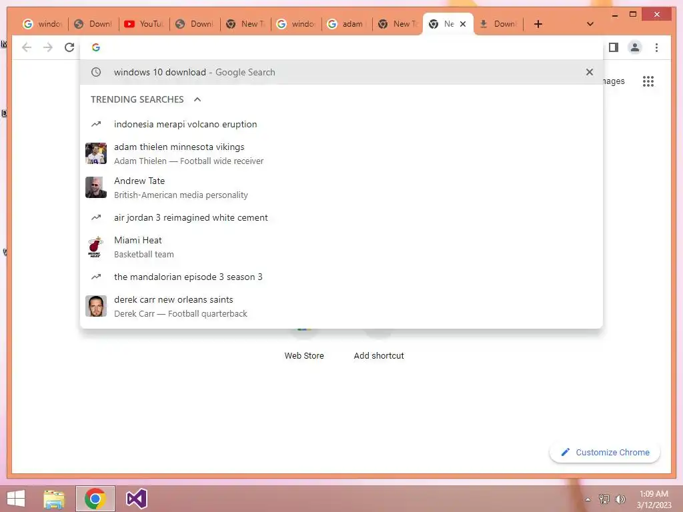Click the Derek Carr thumbnail photo
This screenshot has height=512, width=683.
96,306
